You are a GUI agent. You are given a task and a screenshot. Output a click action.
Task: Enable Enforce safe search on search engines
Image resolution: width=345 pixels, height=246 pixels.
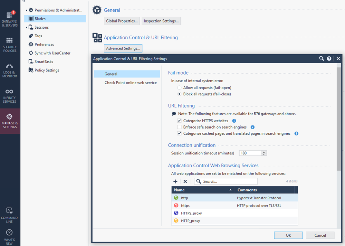(x=179, y=127)
